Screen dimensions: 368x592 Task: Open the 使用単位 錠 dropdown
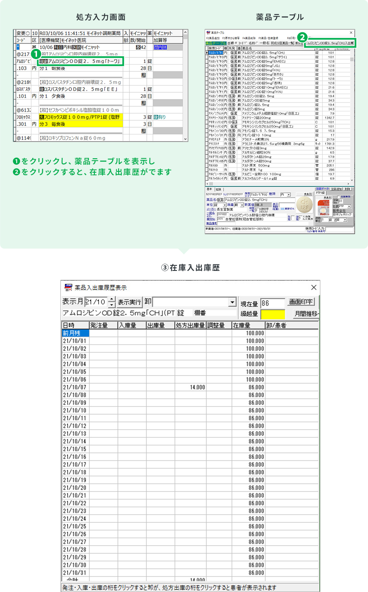pos(342,219)
